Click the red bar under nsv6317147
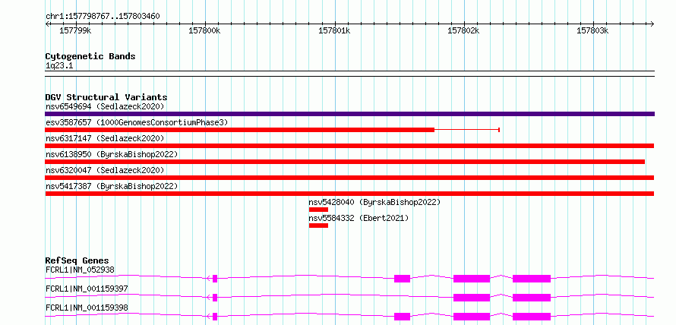This screenshot has width=676, height=325. coord(349,146)
